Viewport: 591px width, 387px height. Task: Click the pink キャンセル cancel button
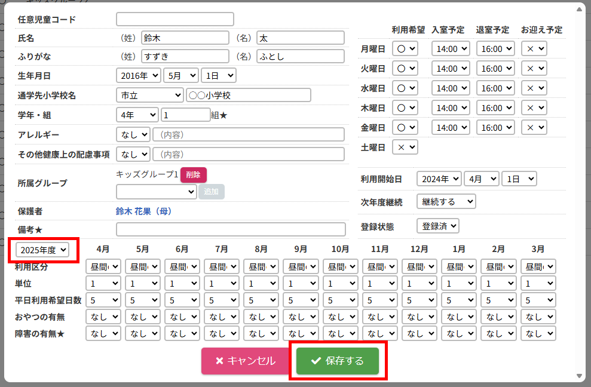246,361
